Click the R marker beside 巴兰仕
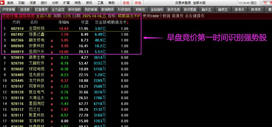Image resolution: width=272 pixels, height=127 pixels. pos(52,110)
